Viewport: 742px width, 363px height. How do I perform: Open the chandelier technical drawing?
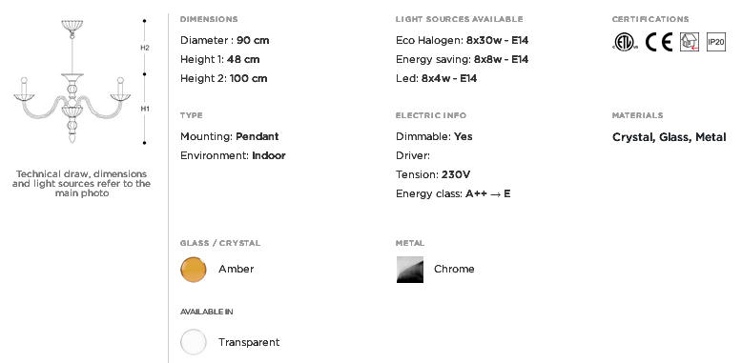[72, 81]
